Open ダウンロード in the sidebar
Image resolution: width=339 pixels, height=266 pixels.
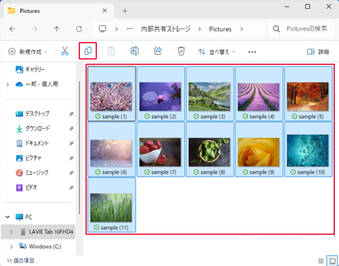[x=33, y=129]
